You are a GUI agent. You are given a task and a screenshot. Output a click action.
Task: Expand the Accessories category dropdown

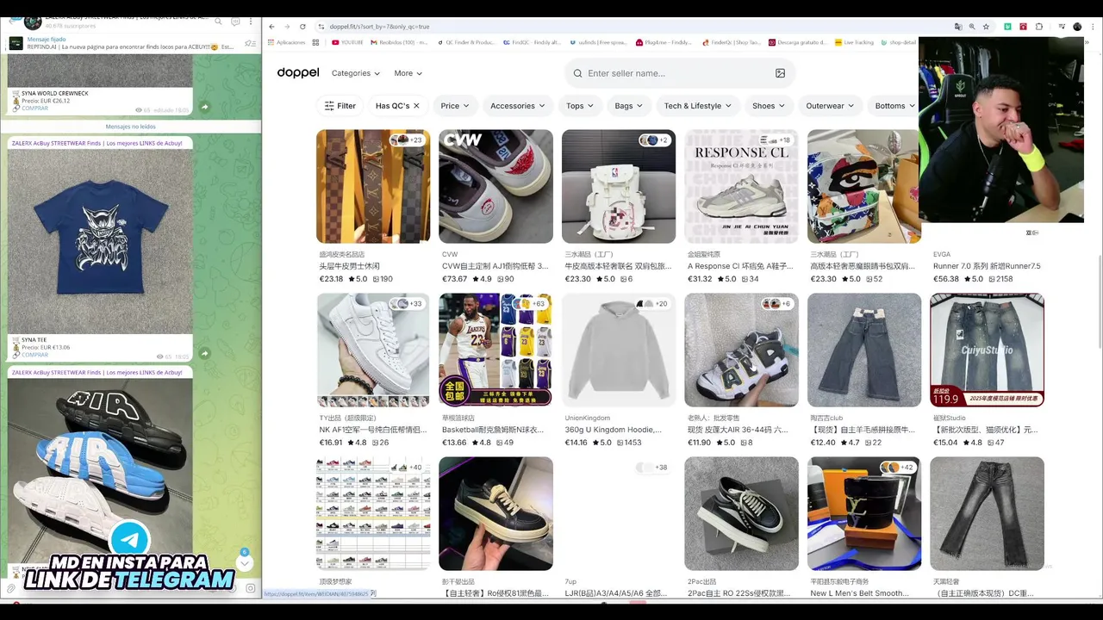[x=518, y=106]
